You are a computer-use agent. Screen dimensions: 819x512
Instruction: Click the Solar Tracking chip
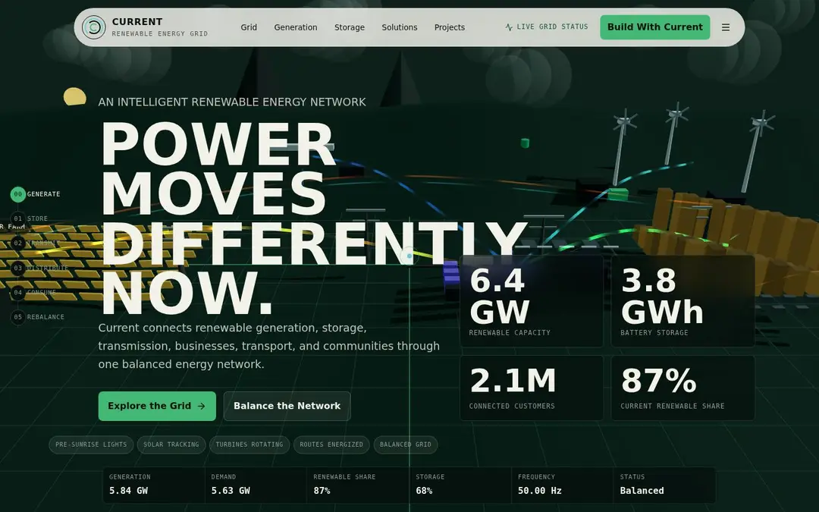pos(171,444)
